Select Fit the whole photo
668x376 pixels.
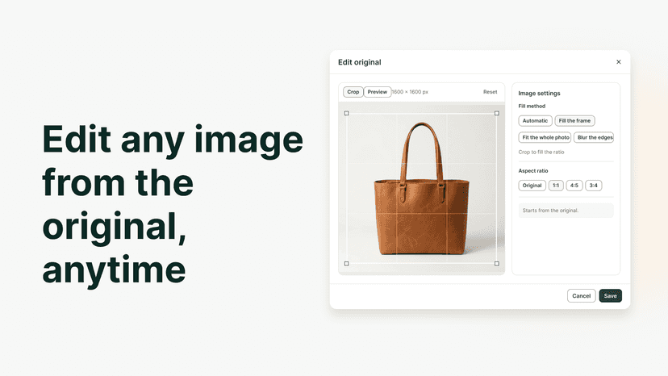545,137
